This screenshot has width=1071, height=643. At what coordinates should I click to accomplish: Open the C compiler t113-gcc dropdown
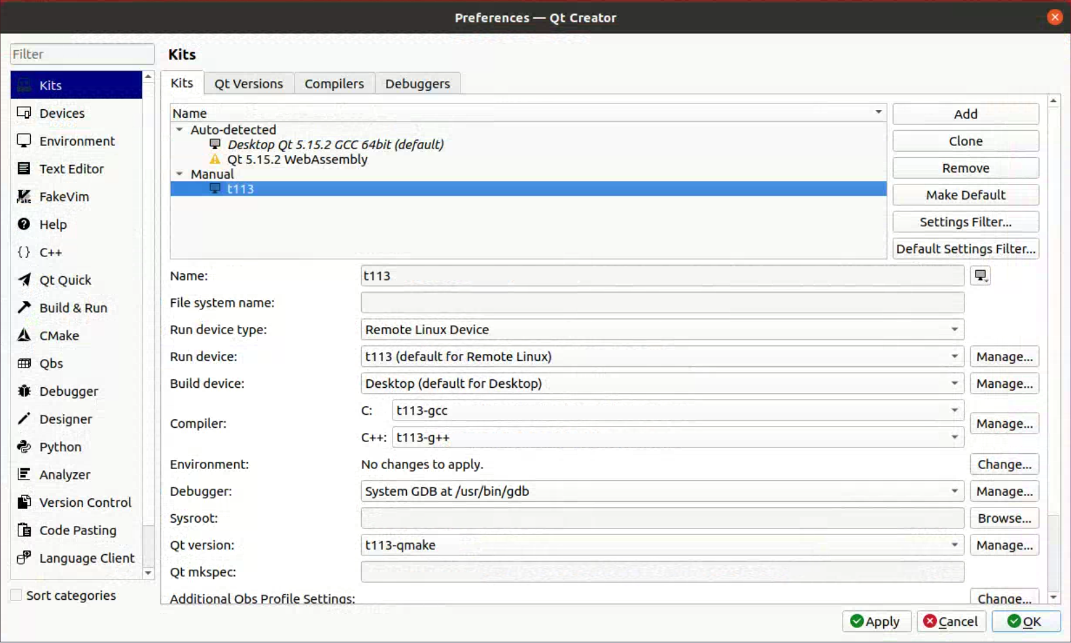point(678,410)
